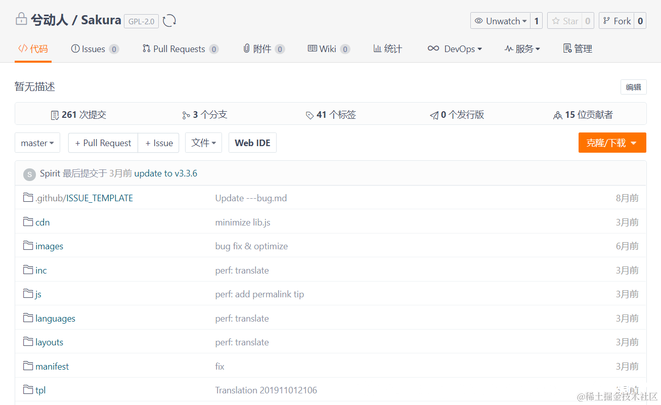
Task: Click the 编辑 edit description button
Action: coord(634,87)
